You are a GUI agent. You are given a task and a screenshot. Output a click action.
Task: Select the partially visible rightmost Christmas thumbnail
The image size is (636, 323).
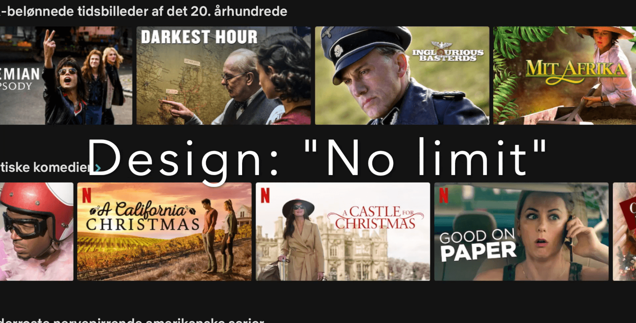click(624, 232)
